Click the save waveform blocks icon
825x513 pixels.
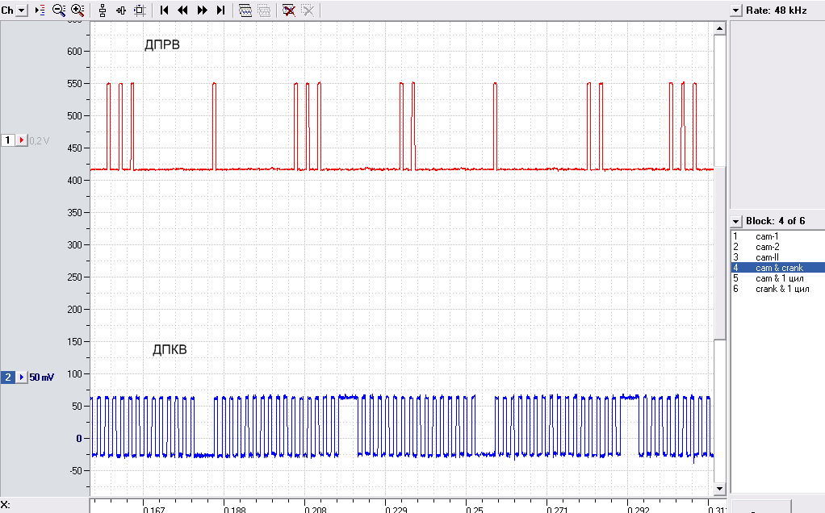(245, 10)
